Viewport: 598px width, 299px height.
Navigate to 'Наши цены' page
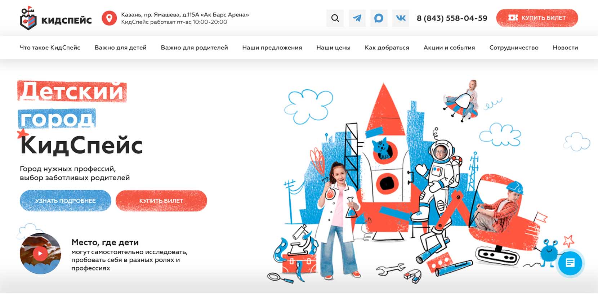333,48
